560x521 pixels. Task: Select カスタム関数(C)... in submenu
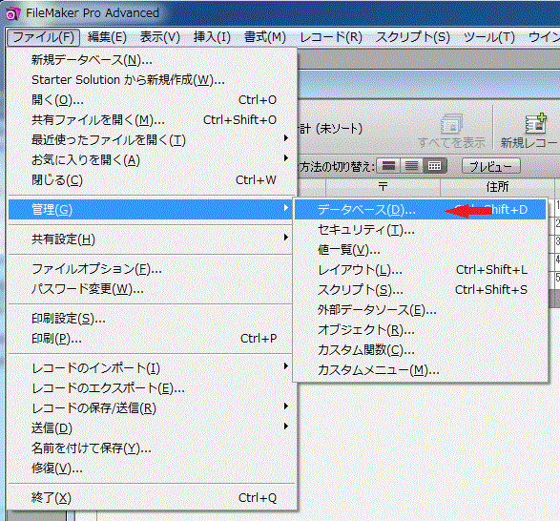(x=421, y=350)
